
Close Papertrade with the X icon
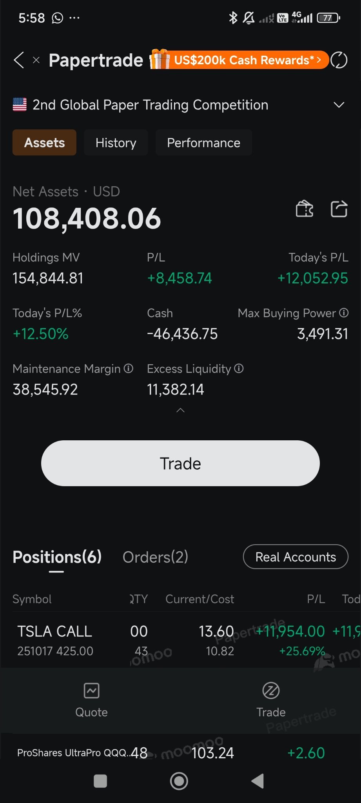[x=36, y=60]
